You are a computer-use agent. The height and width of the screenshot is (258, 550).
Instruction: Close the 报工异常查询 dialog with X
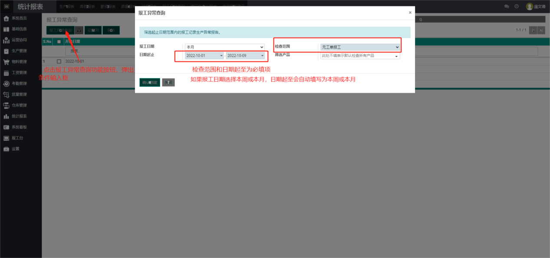tap(410, 13)
